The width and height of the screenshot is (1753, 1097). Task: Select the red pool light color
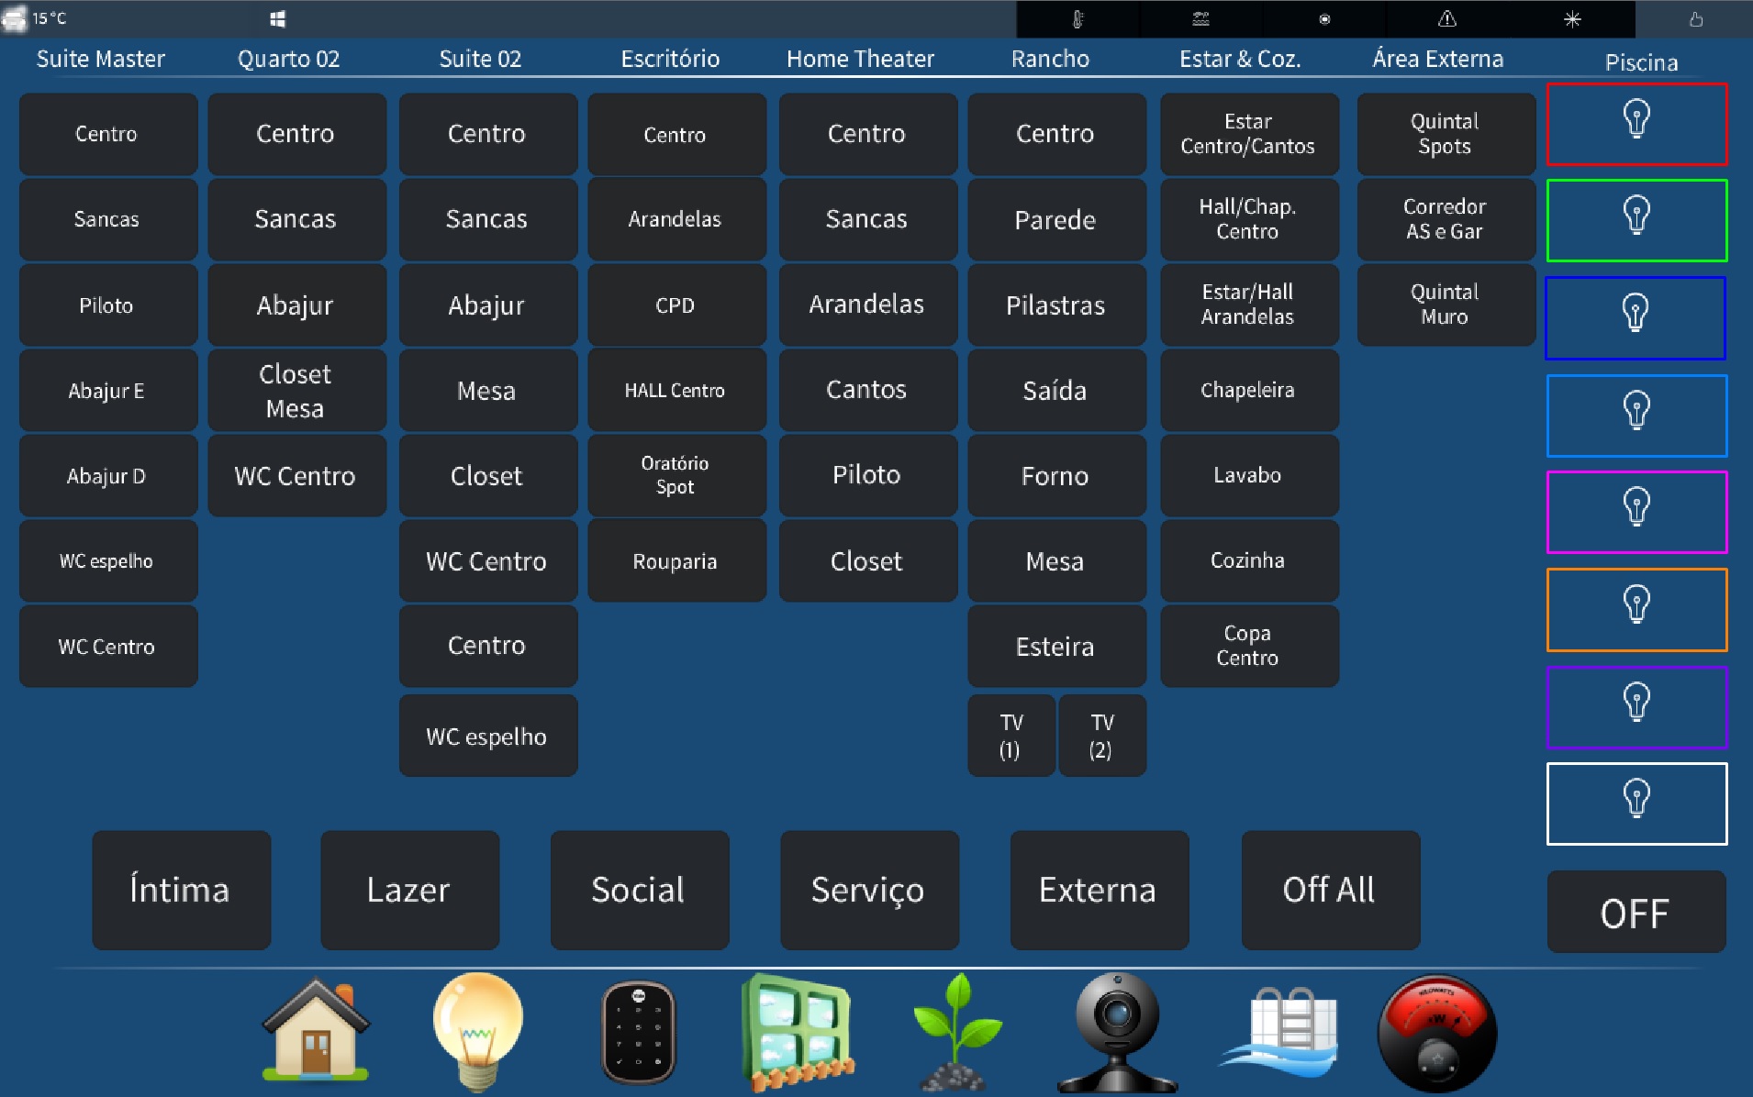pyautogui.click(x=1636, y=124)
